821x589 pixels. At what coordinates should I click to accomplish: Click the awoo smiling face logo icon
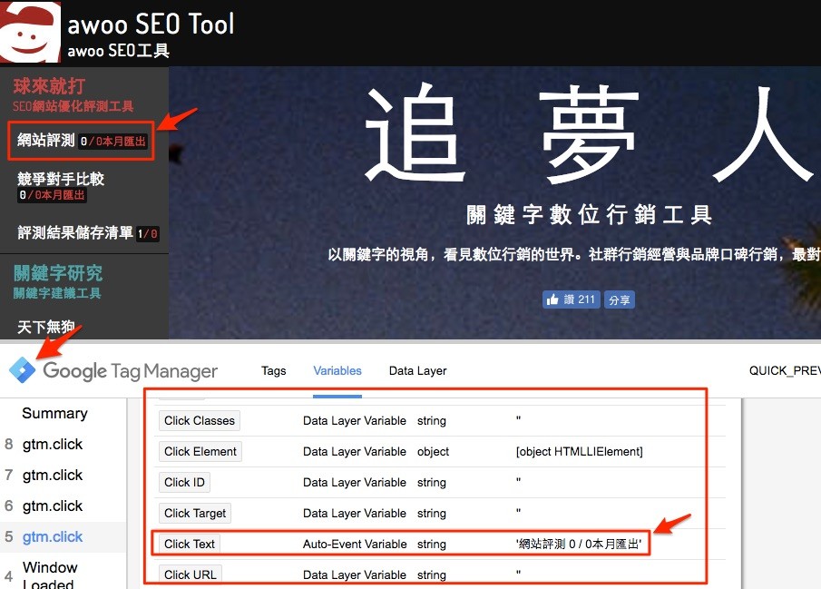point(30,30)
